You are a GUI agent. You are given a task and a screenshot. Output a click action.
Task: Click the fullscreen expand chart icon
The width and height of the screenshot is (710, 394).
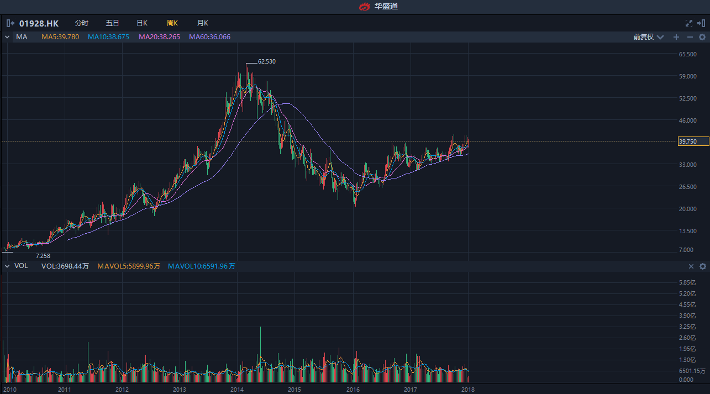(x=689, y=23)
